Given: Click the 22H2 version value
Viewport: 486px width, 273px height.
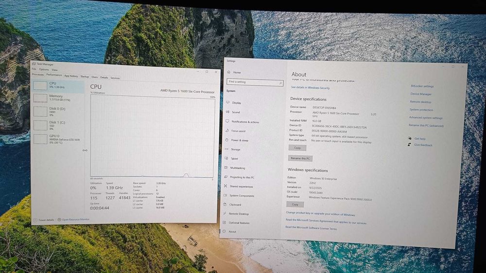Looking at the screenshot, I should point(312,183).
